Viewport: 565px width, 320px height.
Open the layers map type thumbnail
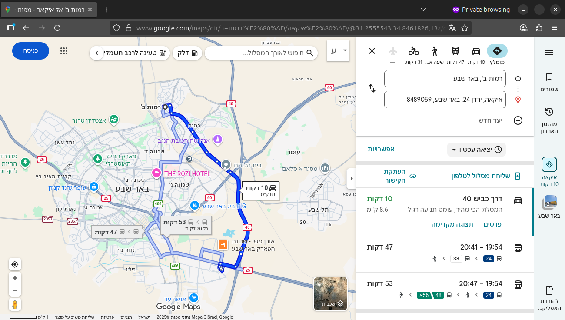point(330,294)
